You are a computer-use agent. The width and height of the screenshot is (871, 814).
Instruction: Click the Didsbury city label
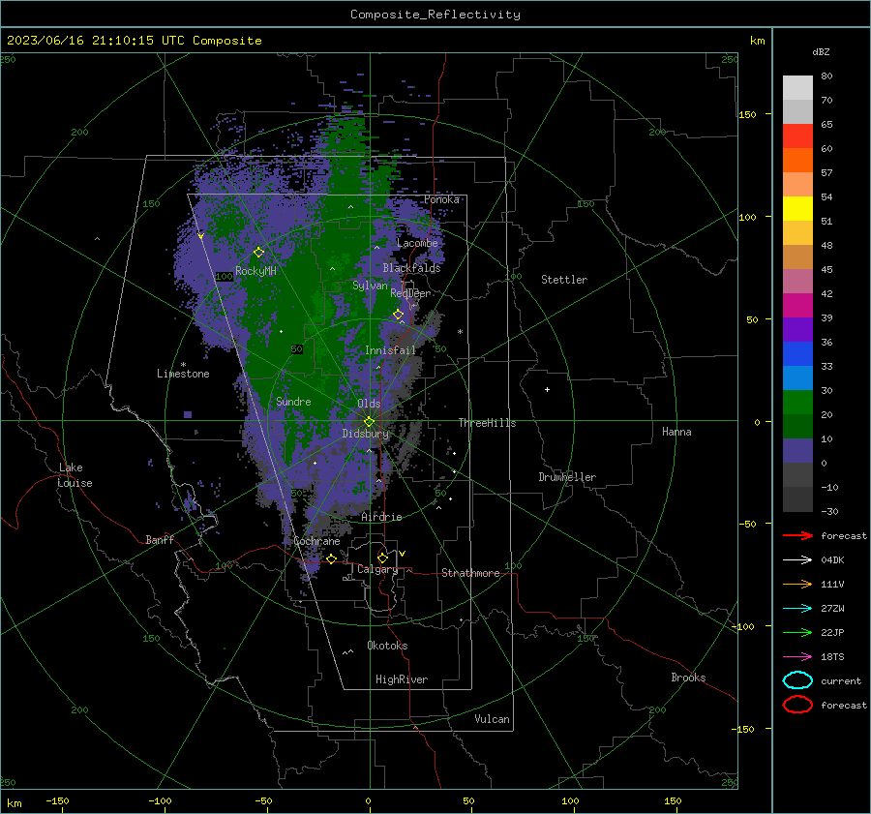366,434
